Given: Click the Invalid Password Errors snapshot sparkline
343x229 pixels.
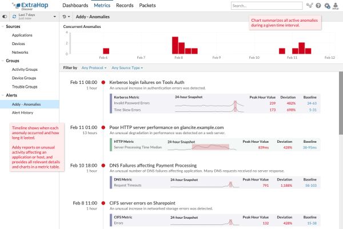Looking at the screenshot, I should [209, 104].
